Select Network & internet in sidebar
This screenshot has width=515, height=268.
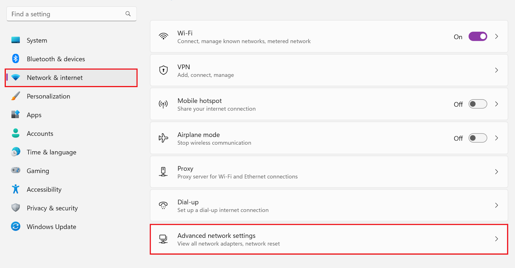pyautogui.click(x=55, y=78)
